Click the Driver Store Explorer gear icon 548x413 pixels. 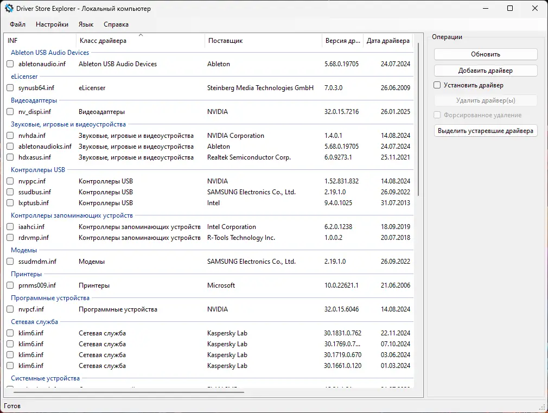tap(9, 8)
